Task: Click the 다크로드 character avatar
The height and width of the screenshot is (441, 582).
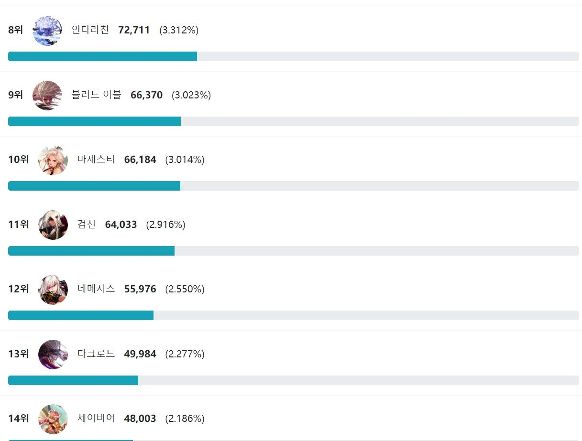Action: 53,354
